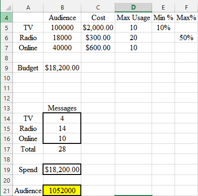Select the Radio label in row 6
The width and height of the screenshot is (198, 196).
point(28,38)
